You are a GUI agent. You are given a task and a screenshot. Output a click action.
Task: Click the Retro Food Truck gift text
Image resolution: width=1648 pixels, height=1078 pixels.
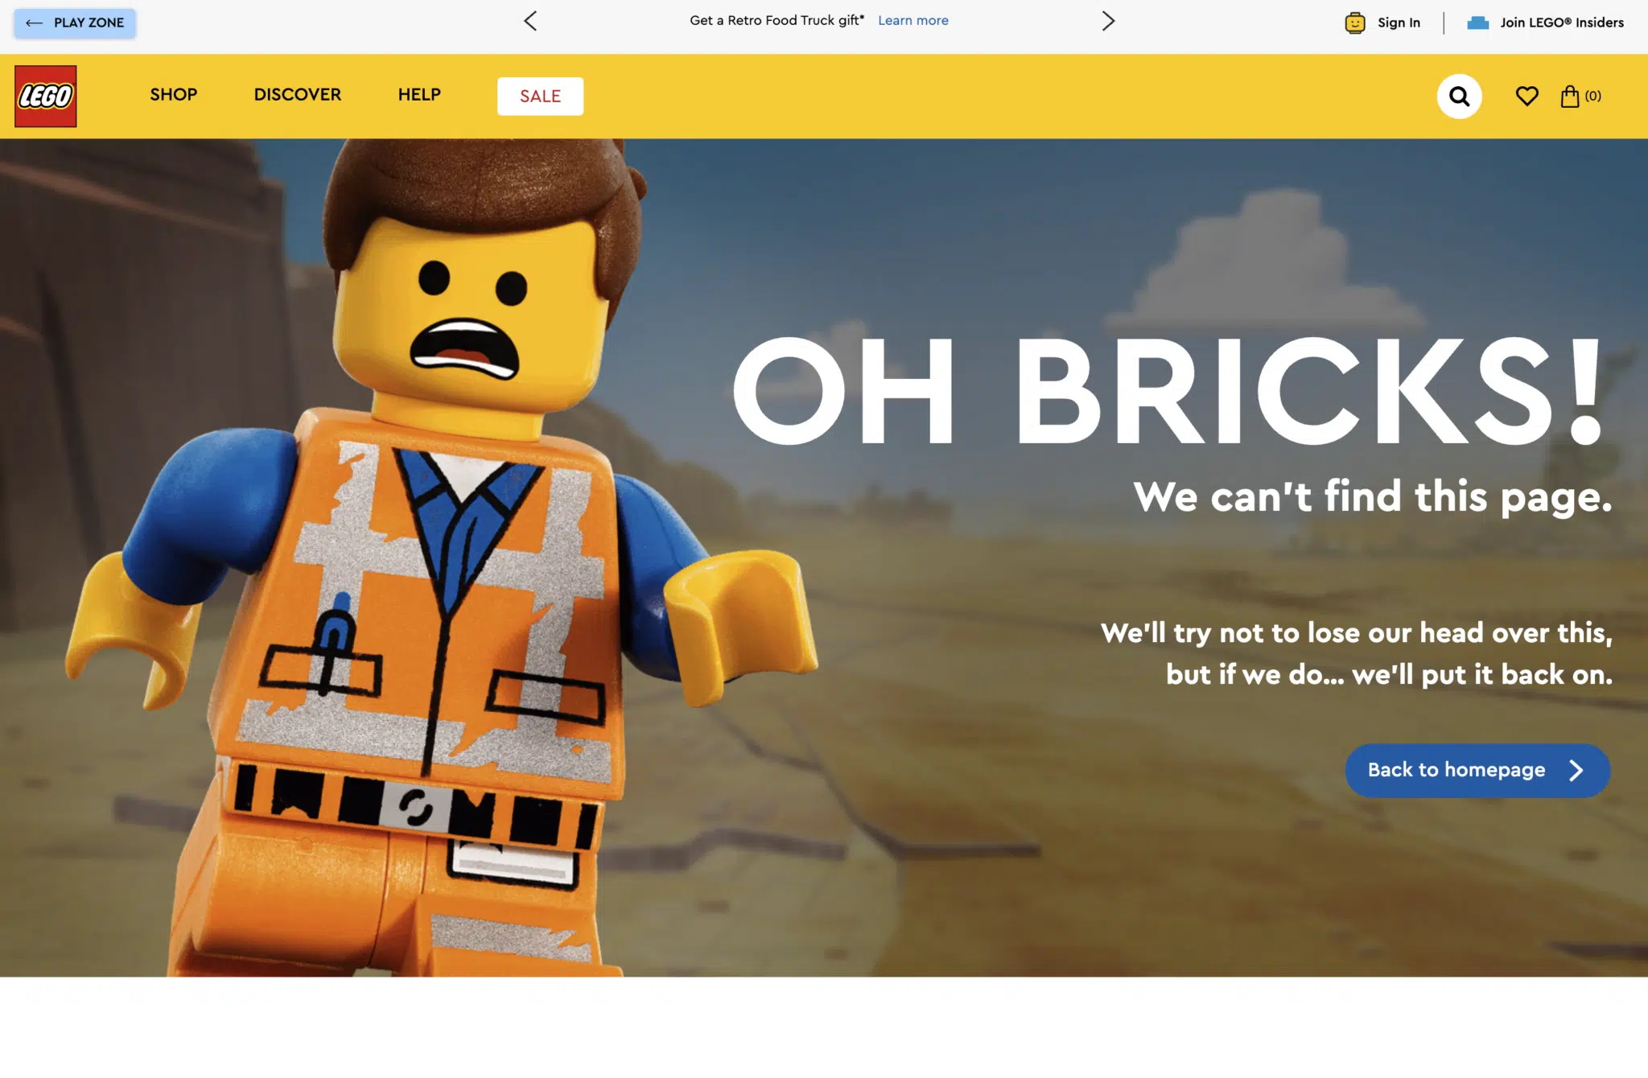coord(777,21)
